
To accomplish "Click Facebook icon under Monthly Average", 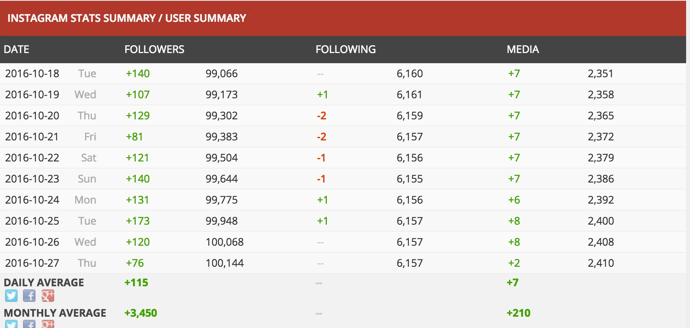I will pos(29,324).
